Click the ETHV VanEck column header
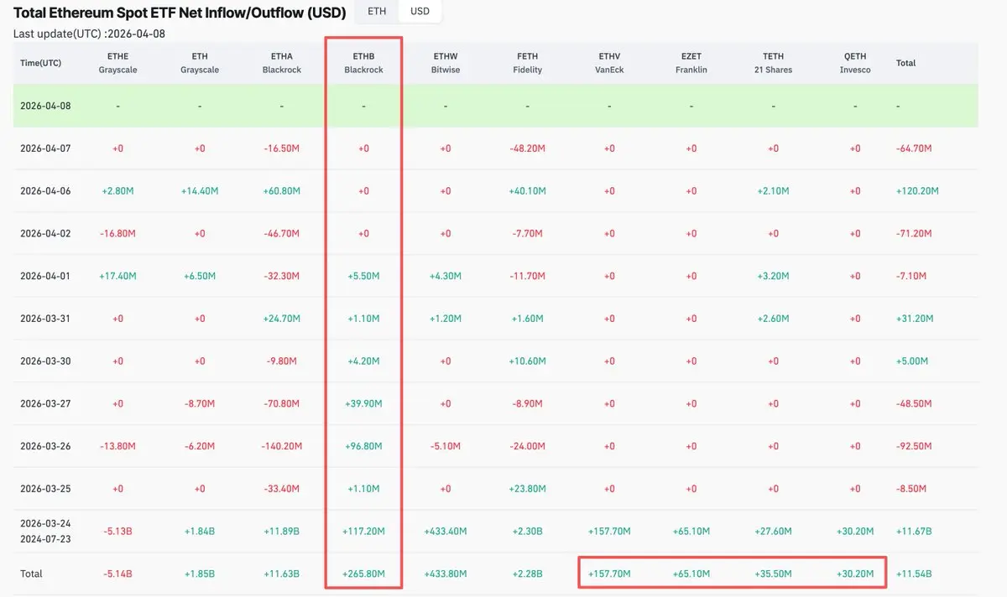This screenshot has height=597, width=1007. pyautogui.click(x=609, y=63)
